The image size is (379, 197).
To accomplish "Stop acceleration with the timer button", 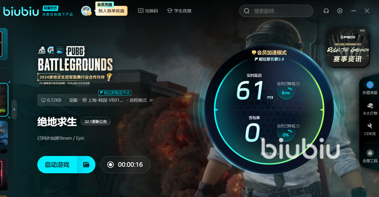I will click(125, 165).
